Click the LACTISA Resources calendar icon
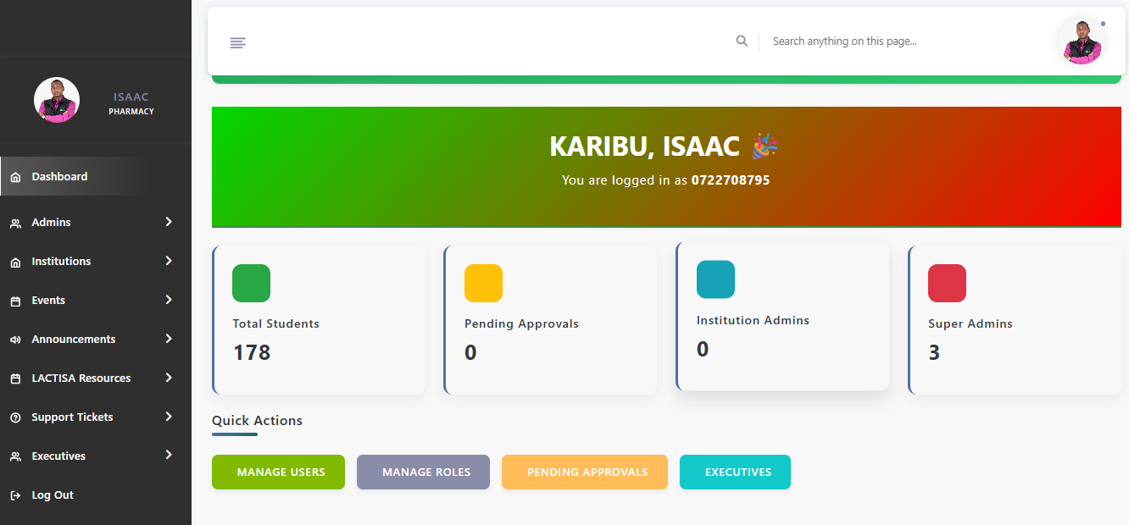The image size is (1129, 525). (15, 379)
